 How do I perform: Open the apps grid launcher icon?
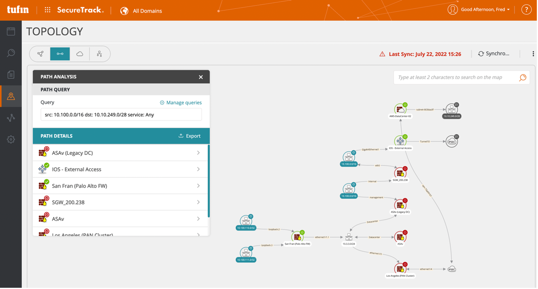pos(47,10)
